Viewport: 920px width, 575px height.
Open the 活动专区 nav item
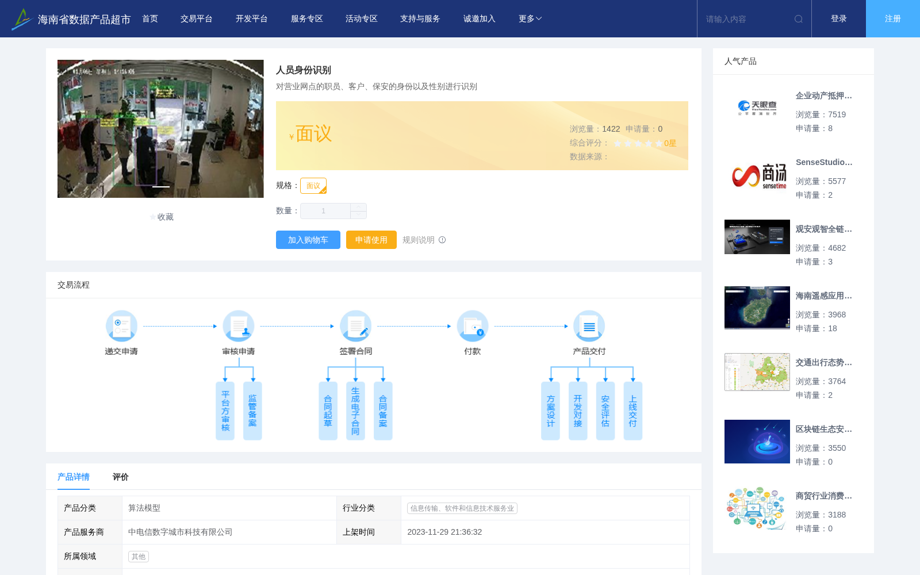click(x=362, y=19)
